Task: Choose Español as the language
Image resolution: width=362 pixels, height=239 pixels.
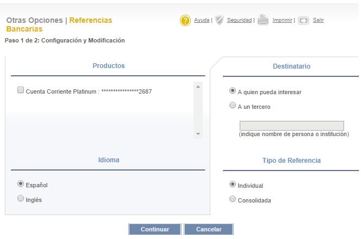Action: point(21,184)
